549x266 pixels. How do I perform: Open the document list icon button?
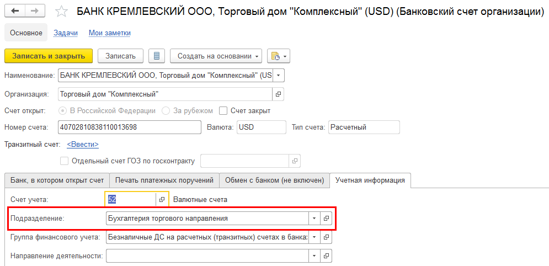tap(157, 56)
